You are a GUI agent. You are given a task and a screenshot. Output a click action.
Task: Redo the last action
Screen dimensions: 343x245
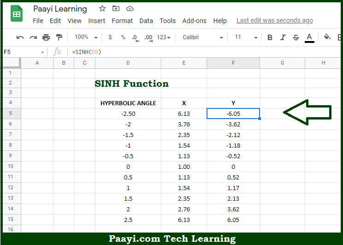[33, 37]
